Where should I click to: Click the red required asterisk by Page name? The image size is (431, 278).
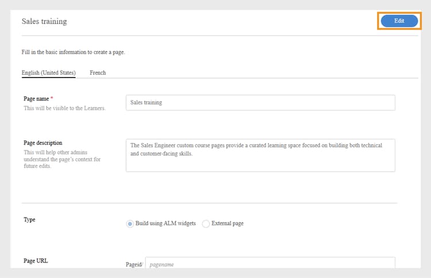pyautogui.click(x=52, y=99)
